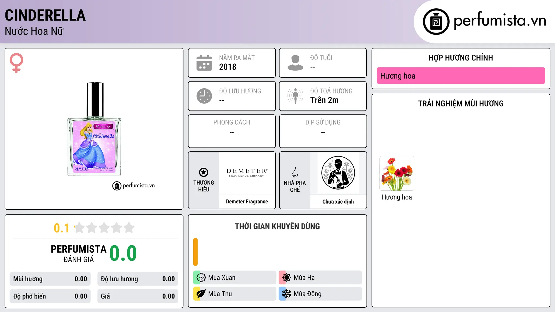Click the perfumista.vn bottle logo icon in header
Screen dimensions: 555x312
(x=436, y=22)
